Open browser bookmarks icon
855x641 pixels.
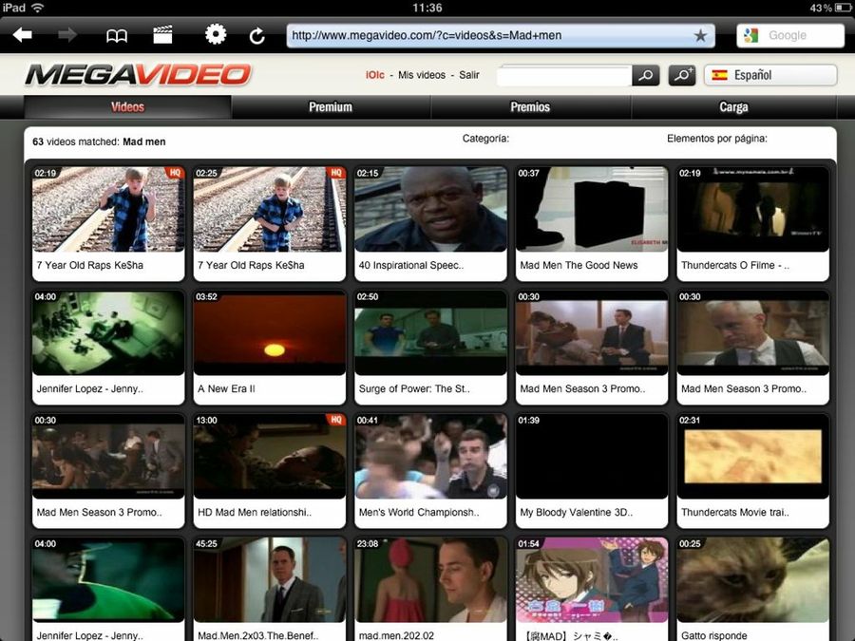pos(116,35)
